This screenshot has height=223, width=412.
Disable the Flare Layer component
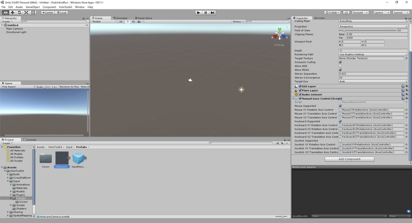click(x=300, y=90)
